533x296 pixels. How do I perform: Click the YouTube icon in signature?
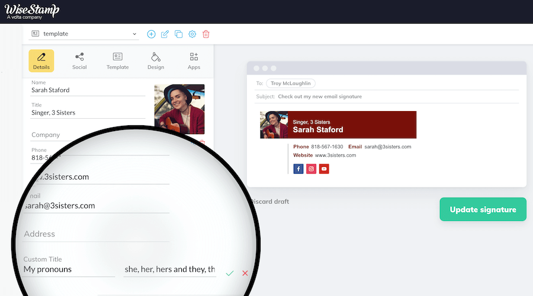coord(324,169)
